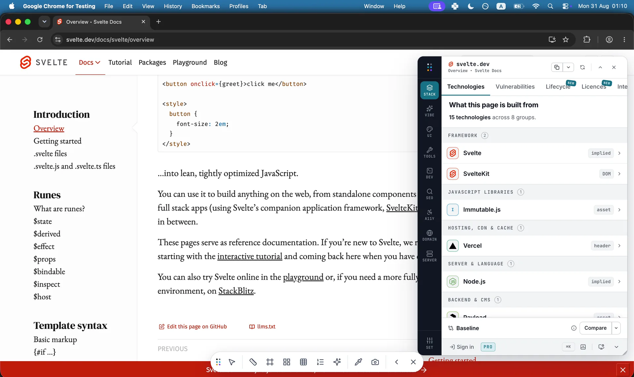The image size is (634, 377).
Task: Dismiss the red banner with the X
Action: coord(623,370)
